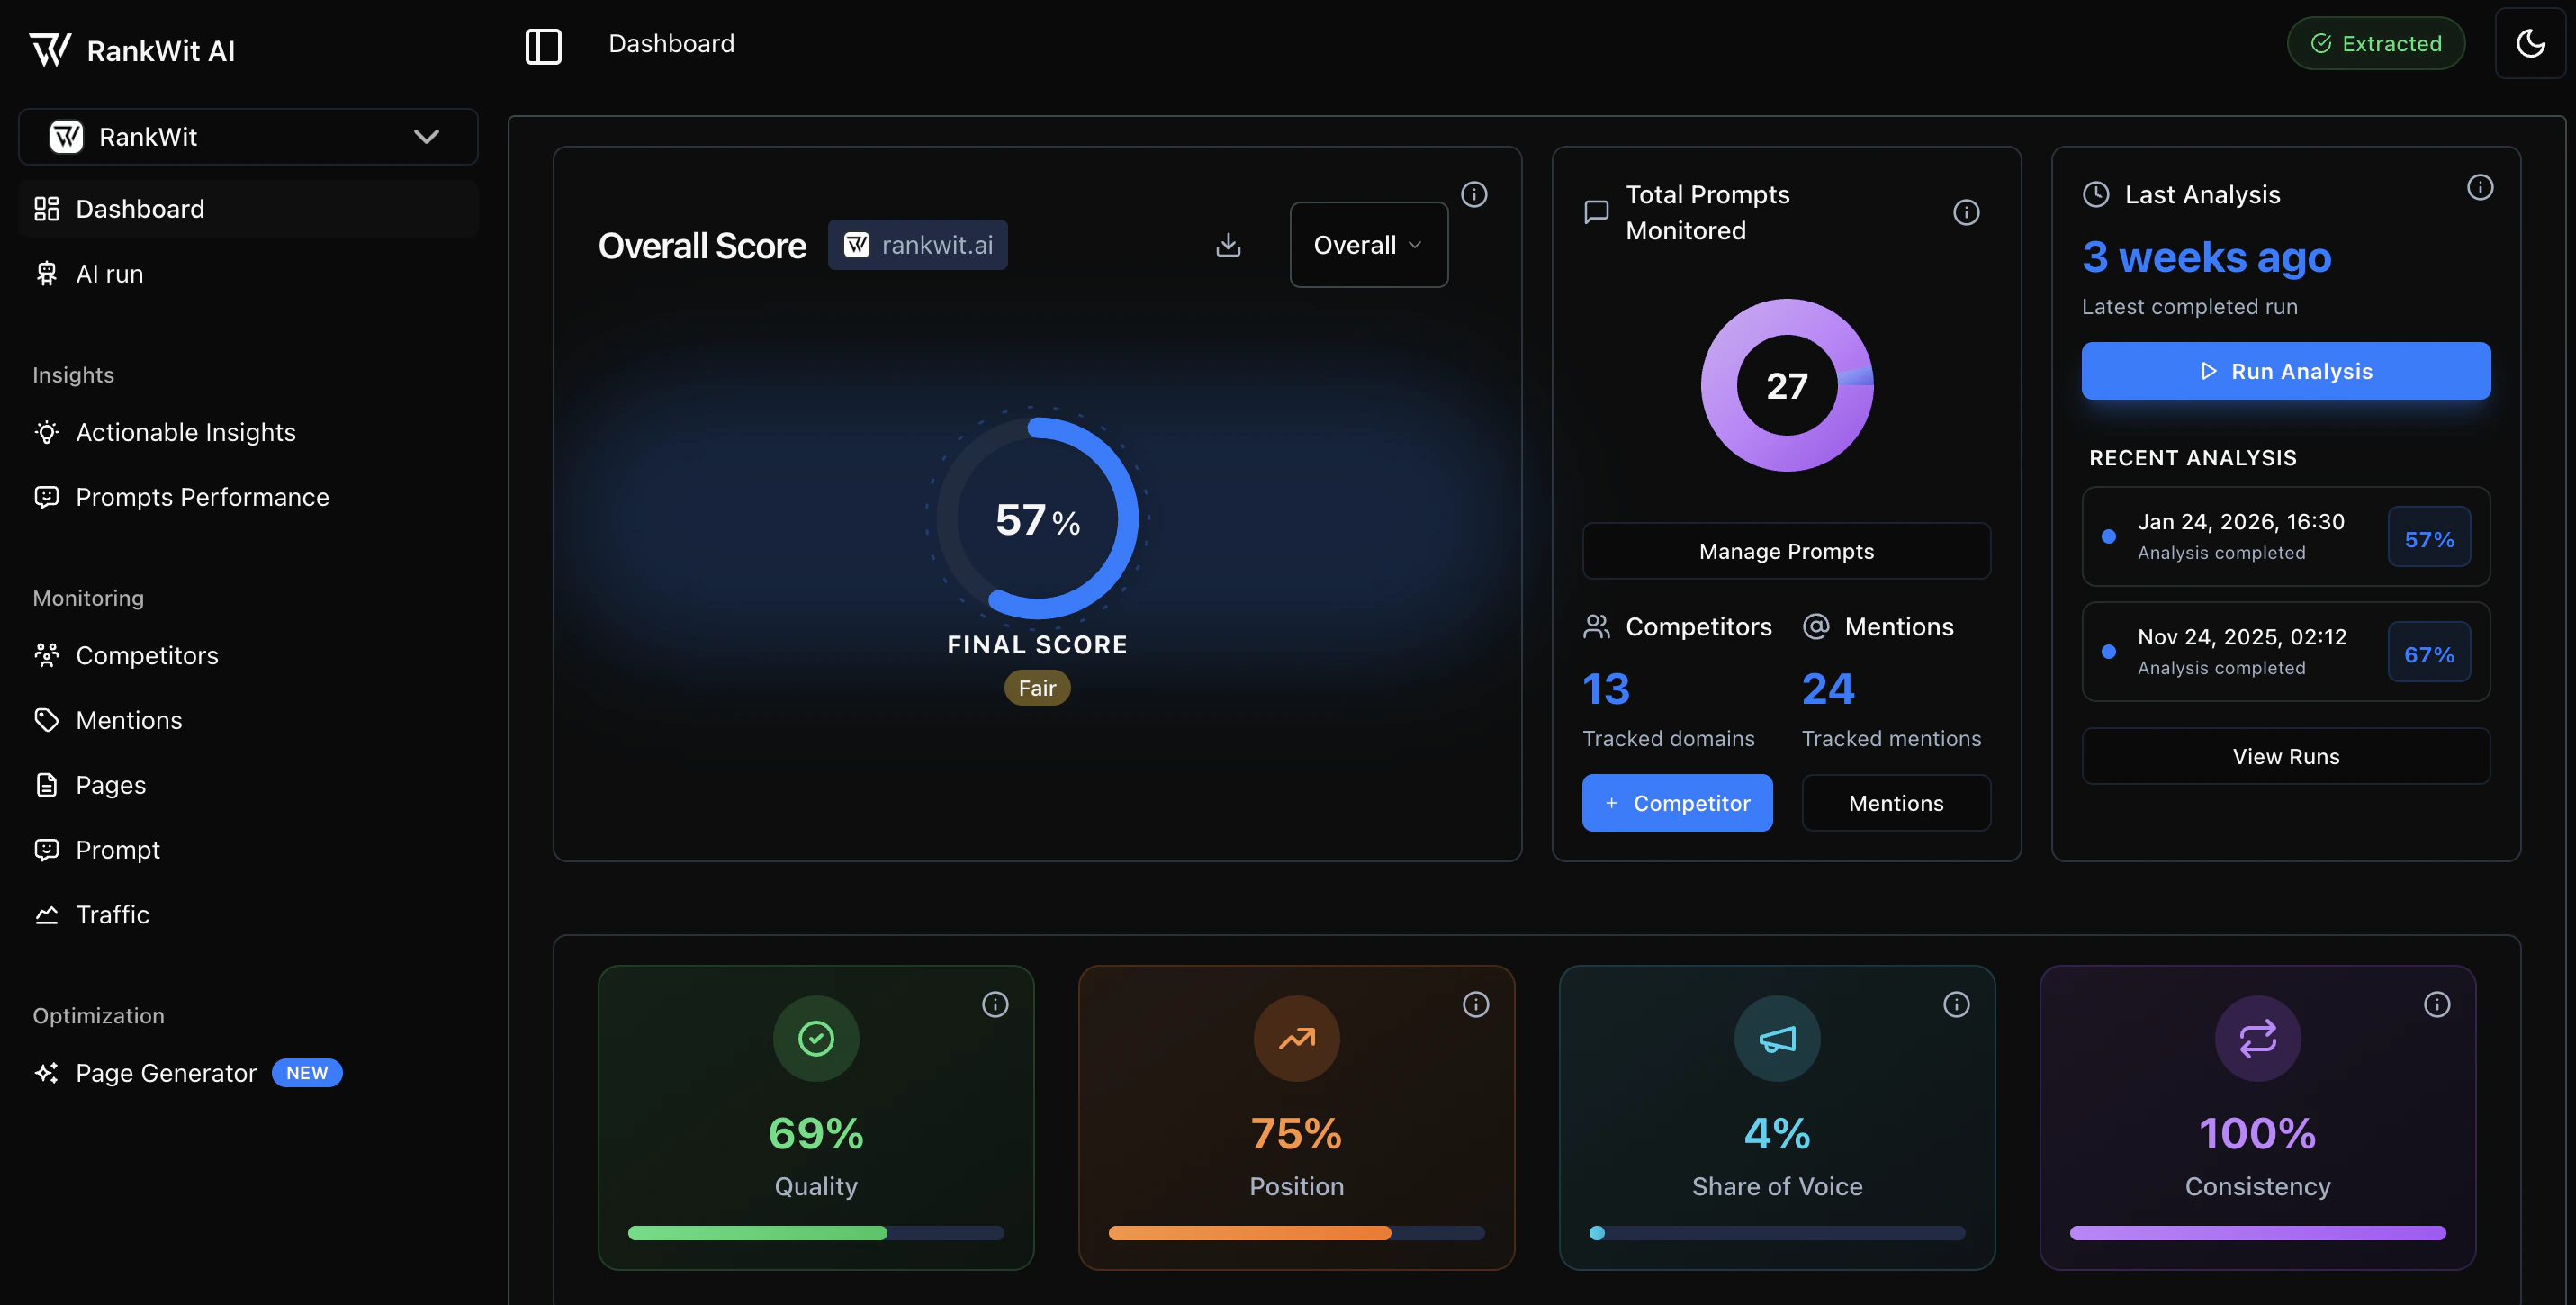Click the Manage Prompts button

click(x=1785, y=551)
